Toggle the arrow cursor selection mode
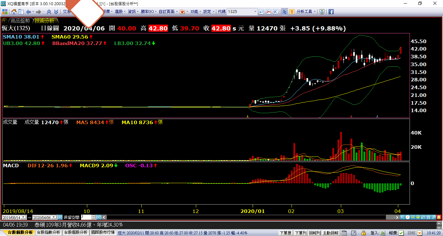This screenshot has height=236, width=443. pos(284,12)
